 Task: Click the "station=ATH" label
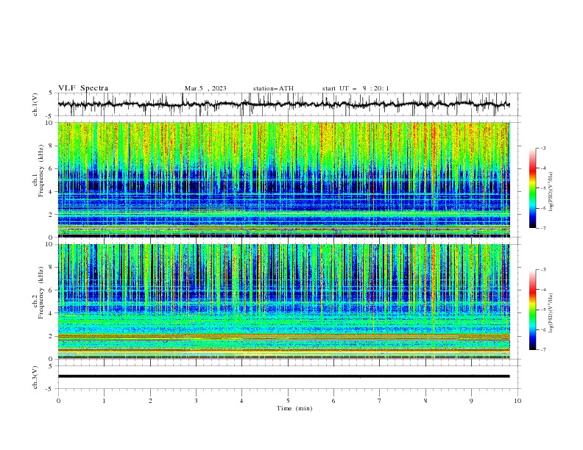pyautogui.click(x=273, y=88)
